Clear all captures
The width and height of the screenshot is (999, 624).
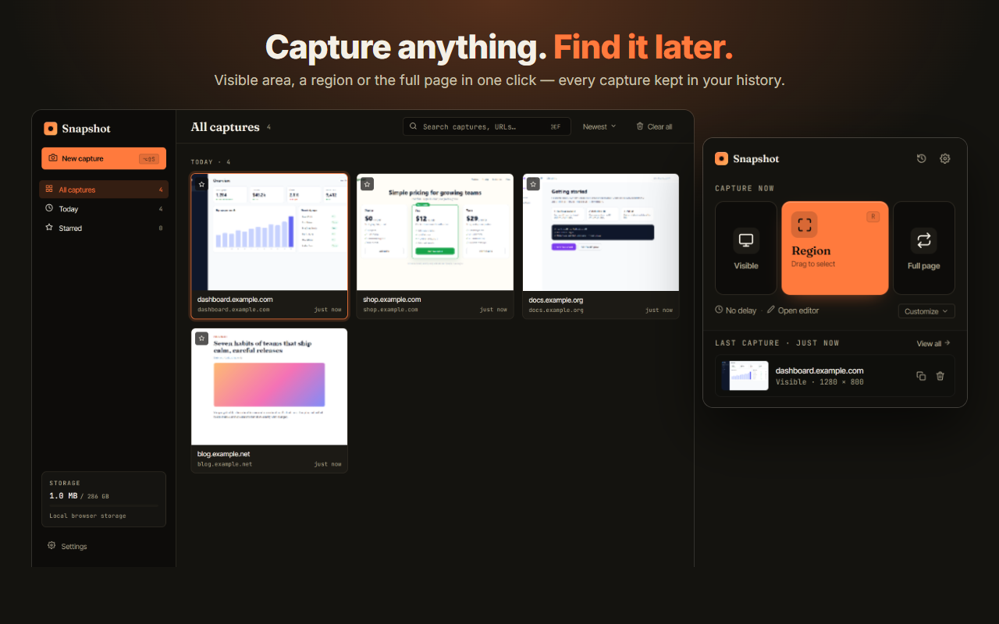[x=654, y=126]
